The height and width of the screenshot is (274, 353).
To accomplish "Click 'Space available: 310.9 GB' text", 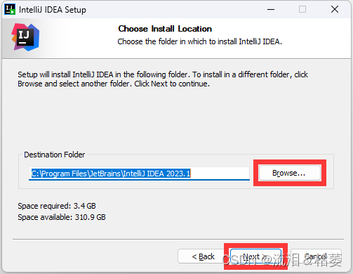I will tap(62, 217).
